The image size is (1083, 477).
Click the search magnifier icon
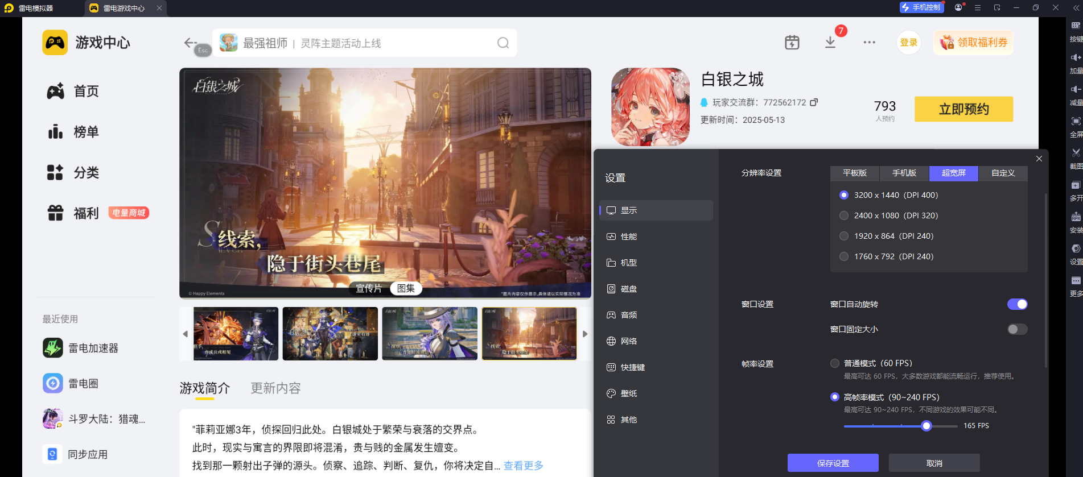tap(503, 43)
